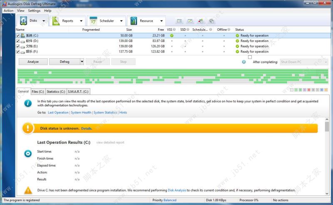This screenshot has width=333, height=205.
Task: Click the blue info icon in General tab
Action: [28, 104]
